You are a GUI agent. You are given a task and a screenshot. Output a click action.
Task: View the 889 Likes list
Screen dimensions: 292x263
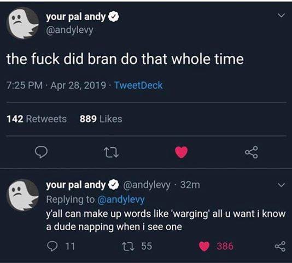[101, 119]
